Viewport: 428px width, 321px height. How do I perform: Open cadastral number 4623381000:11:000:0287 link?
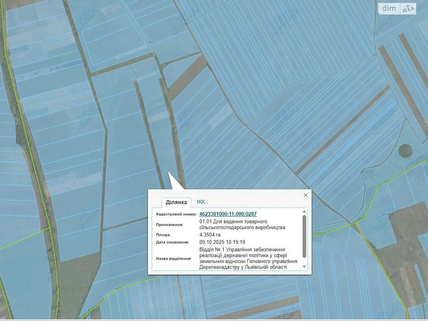coord(228,214)
